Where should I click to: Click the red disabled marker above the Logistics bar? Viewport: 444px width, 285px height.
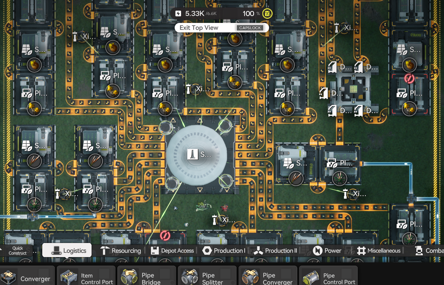point(165,235)
